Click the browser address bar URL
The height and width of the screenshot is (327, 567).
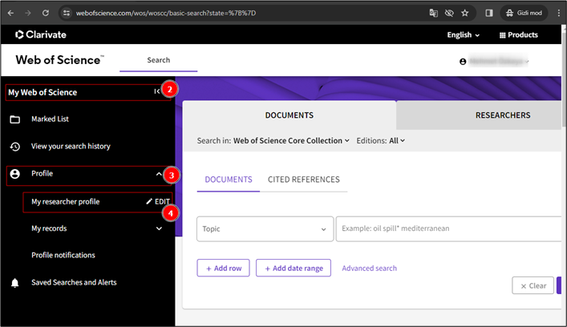click(x=166, y=13)
